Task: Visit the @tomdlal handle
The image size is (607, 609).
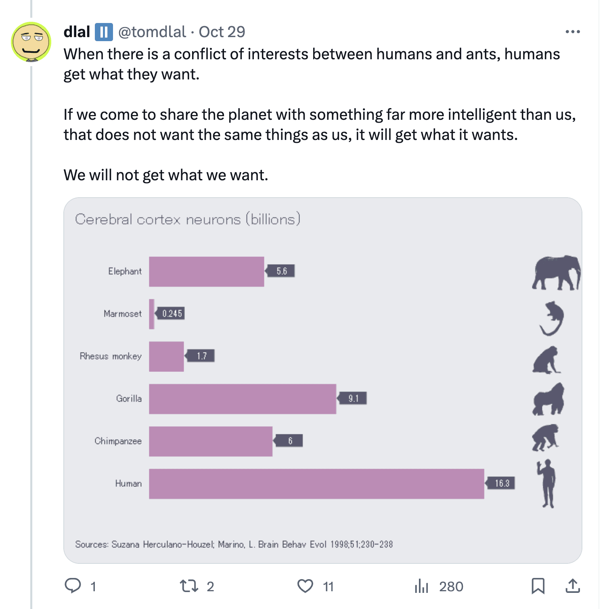Action: (152, 32)
